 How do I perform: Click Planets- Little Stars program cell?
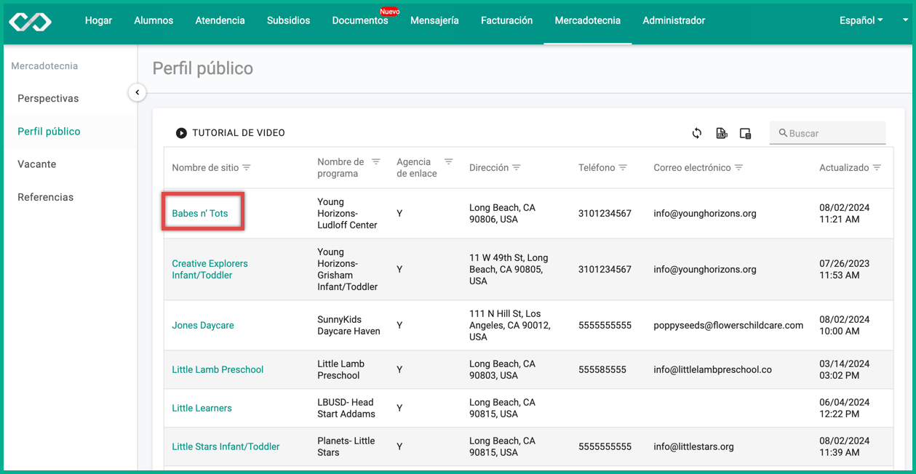346,446
